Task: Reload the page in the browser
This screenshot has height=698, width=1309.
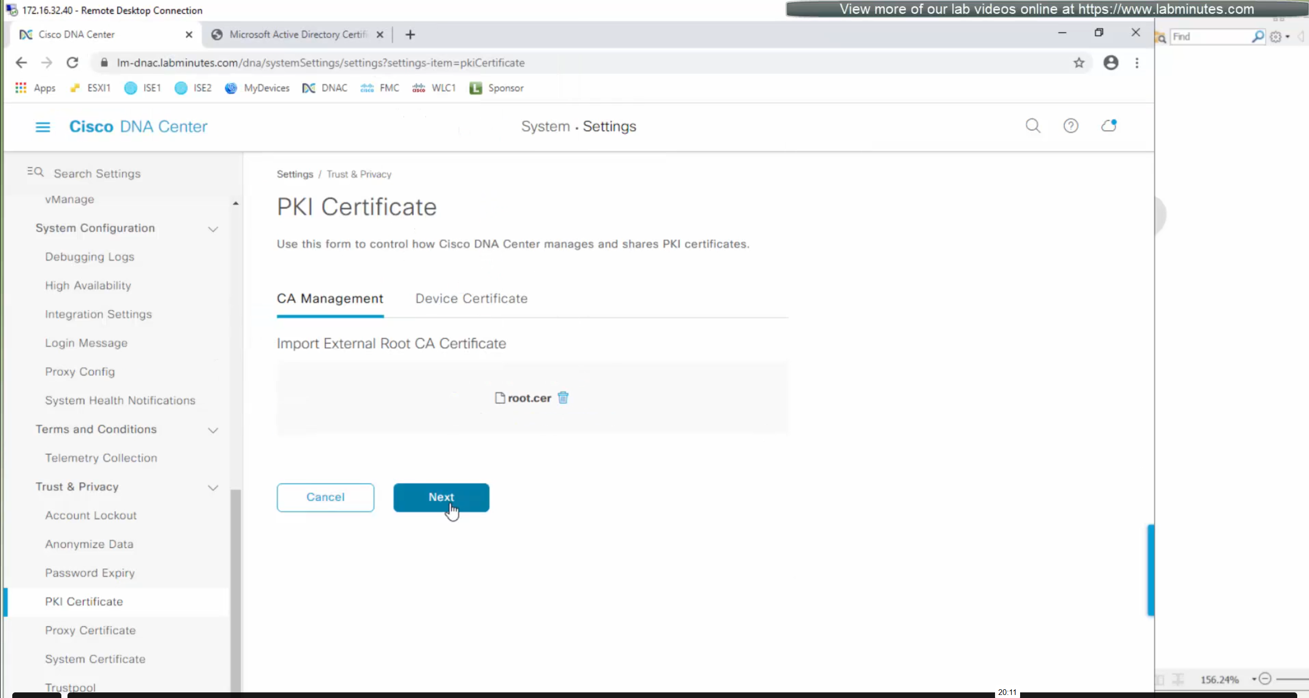Action: click(x=72, y=63)
